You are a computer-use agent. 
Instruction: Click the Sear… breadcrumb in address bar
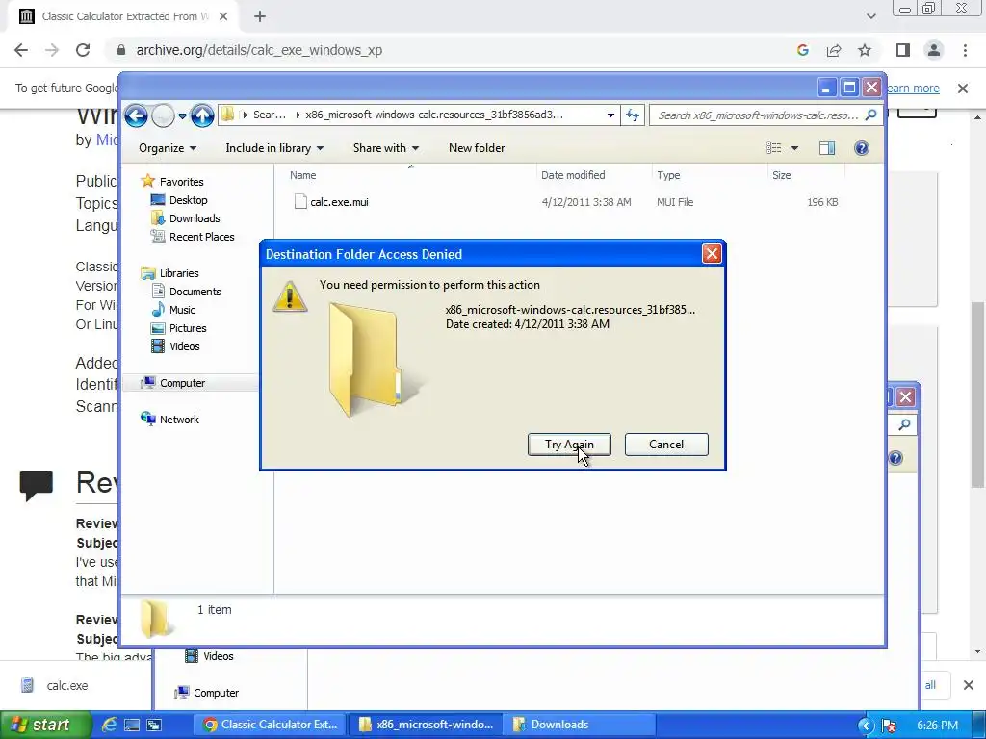click(270, 115)
